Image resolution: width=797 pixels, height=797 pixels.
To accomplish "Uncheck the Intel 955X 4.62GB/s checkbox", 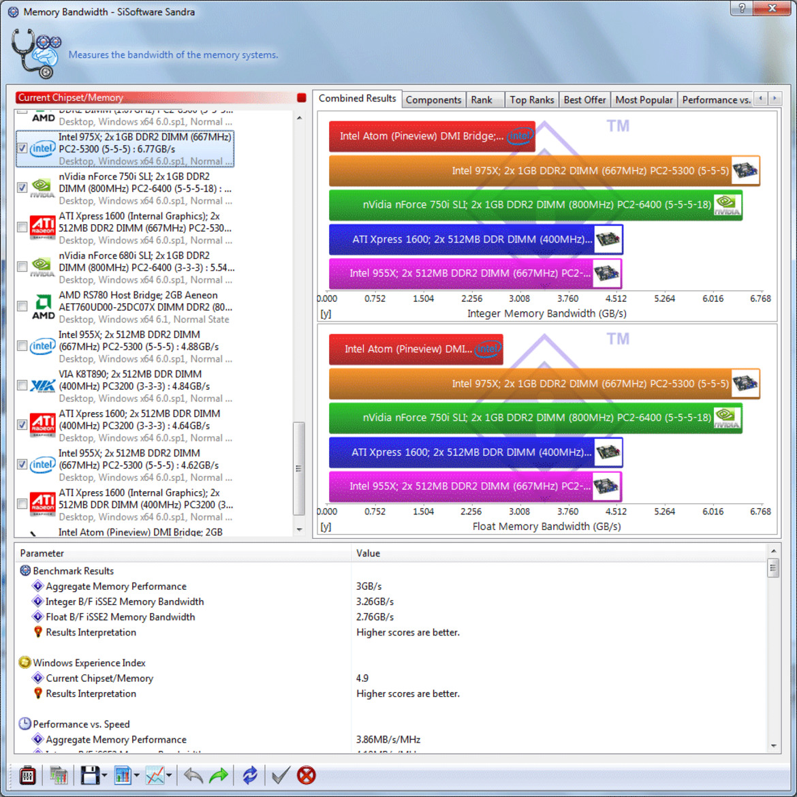I will click(22, 465).
